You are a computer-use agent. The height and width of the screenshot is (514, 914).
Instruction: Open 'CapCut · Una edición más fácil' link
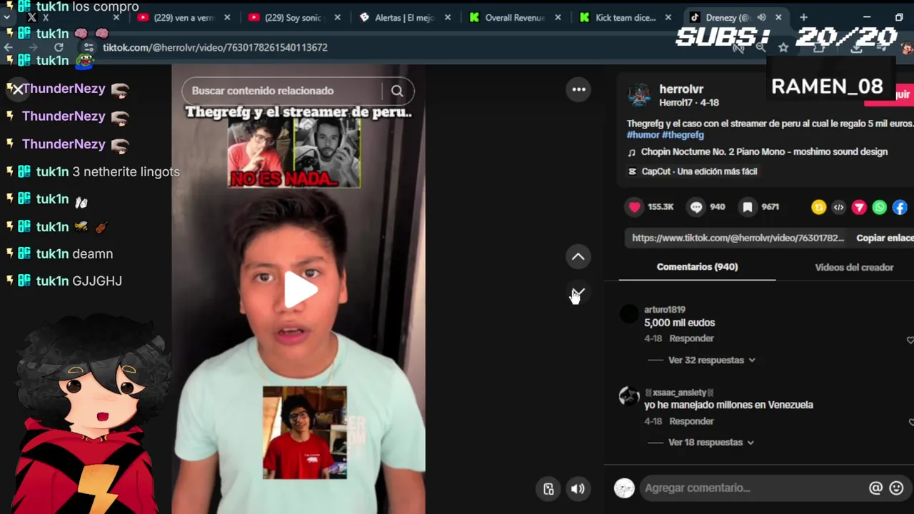[x=699, y=171]
